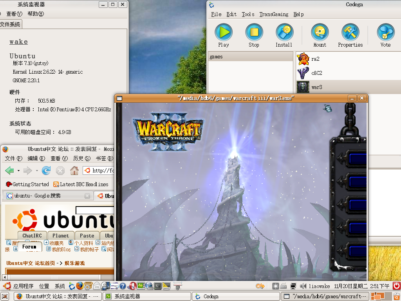This screenshot has width=401, height=301.
Task: Open the Getting Started bookmark
Action: [27, 184]
